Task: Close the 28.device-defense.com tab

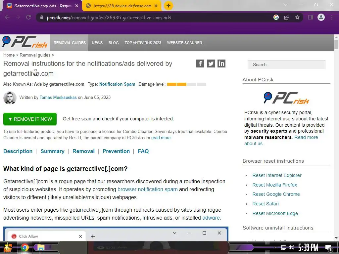Action: tap(156, 6)
